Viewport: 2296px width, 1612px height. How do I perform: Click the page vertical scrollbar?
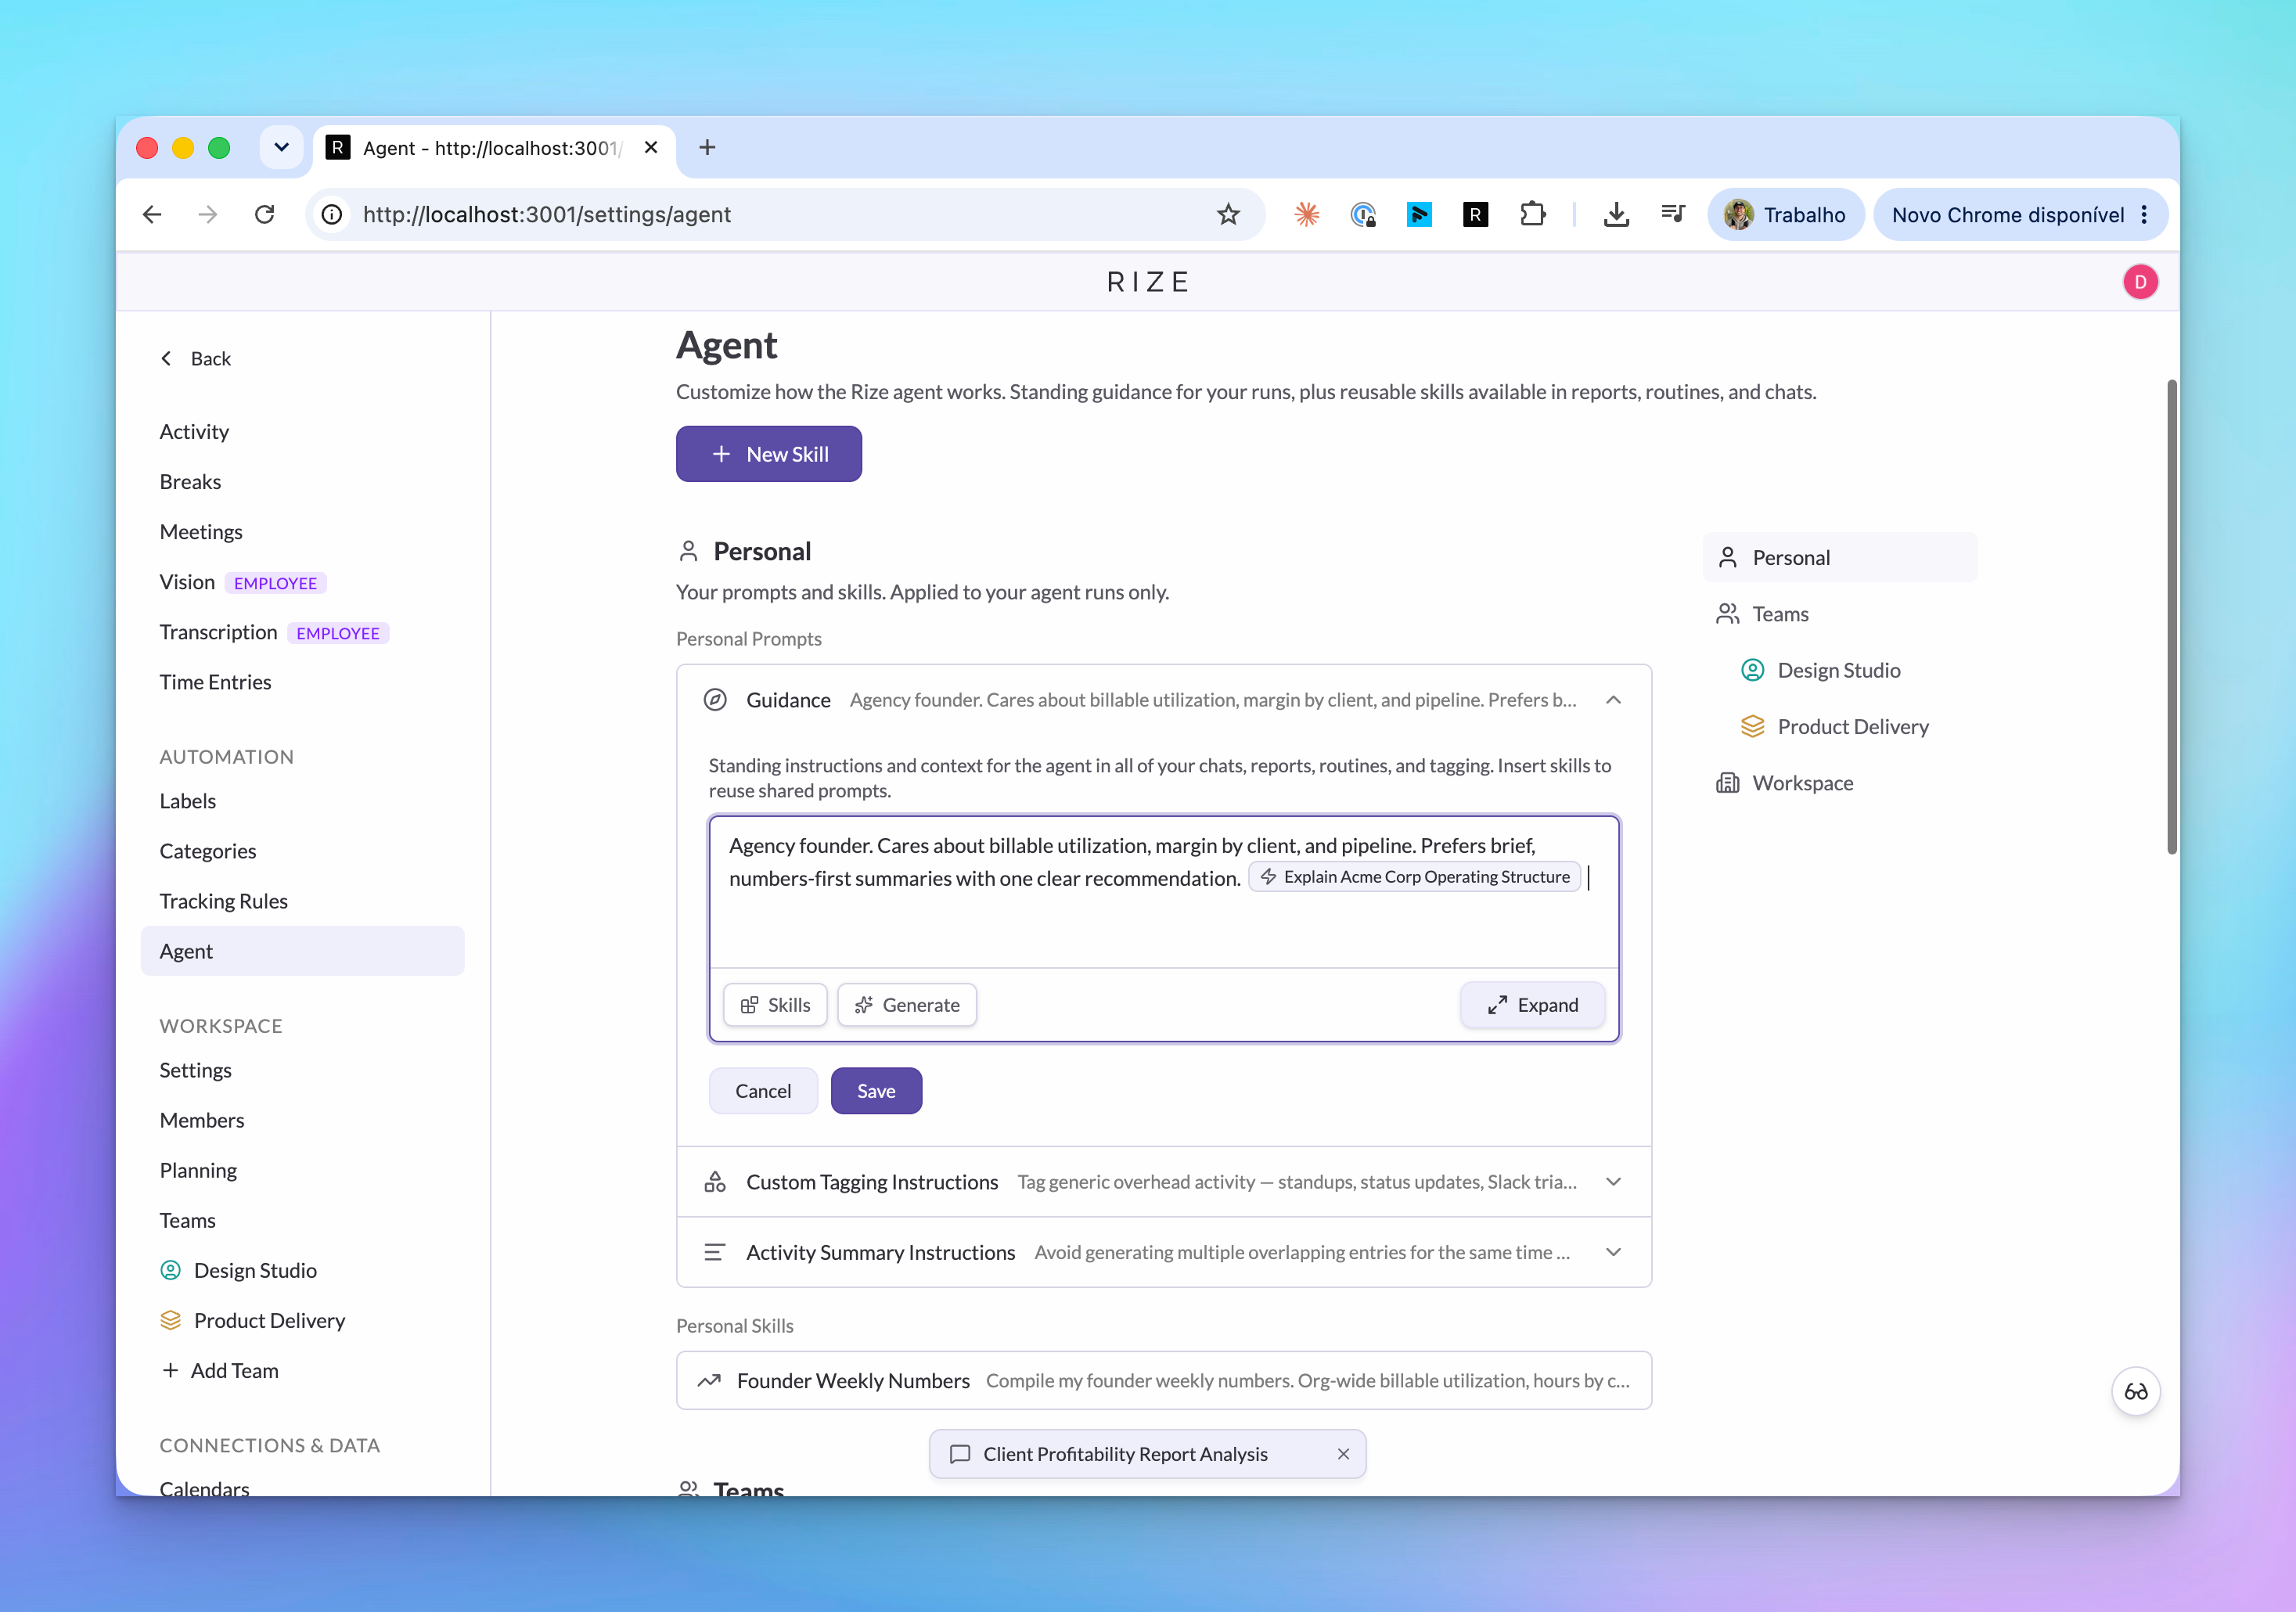pyautogui.click(x=2171, y=617)
